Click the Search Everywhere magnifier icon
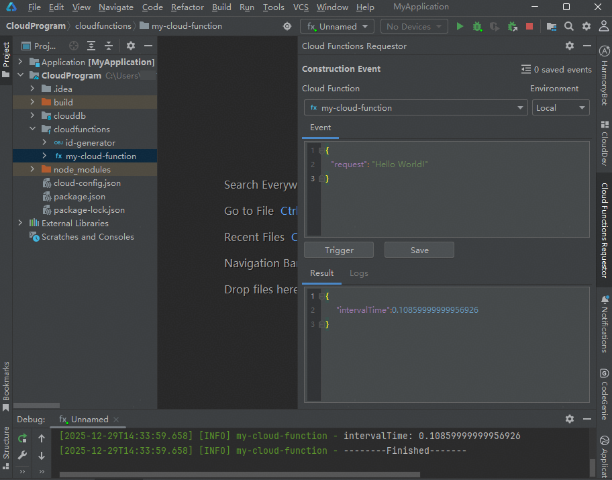This screenshot has width=612, height=480. 569,27
